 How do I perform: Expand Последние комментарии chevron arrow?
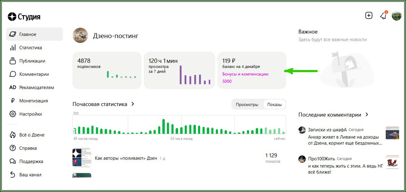click(x=366, y=115)
